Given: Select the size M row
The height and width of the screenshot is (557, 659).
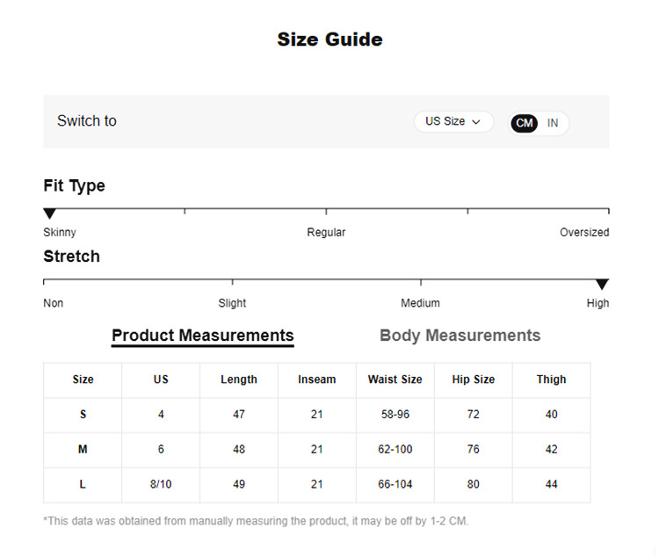Looking at the screenshot, I should pyautogui.click(x=83, y=450).
